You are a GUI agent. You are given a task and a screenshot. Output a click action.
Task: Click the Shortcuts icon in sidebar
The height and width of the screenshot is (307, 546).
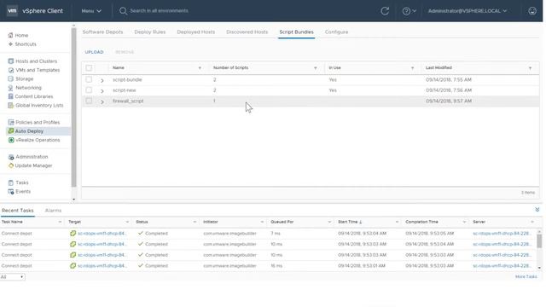(x=10, y=44)
